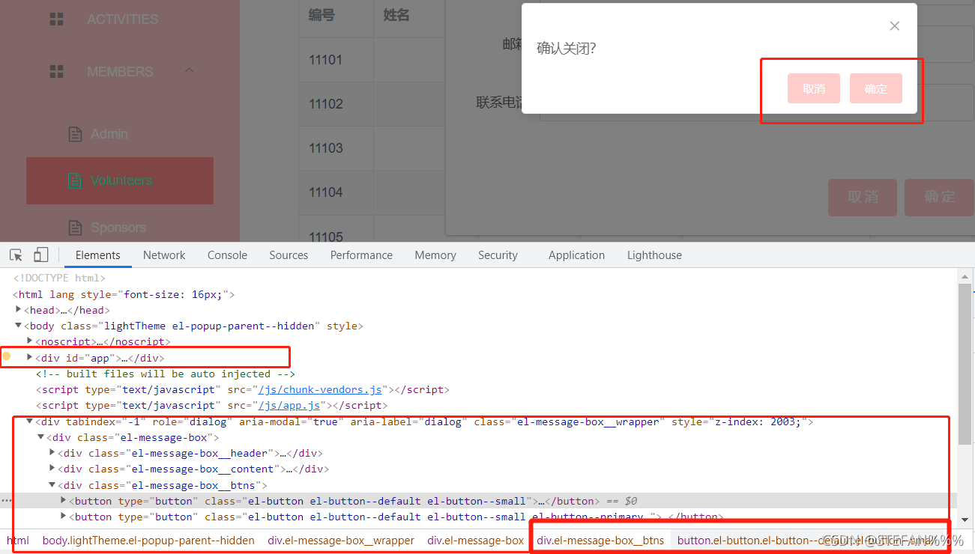Open the ACTIVITIES menu item
This screenshot has height=554, width=975.
(123, 19)
